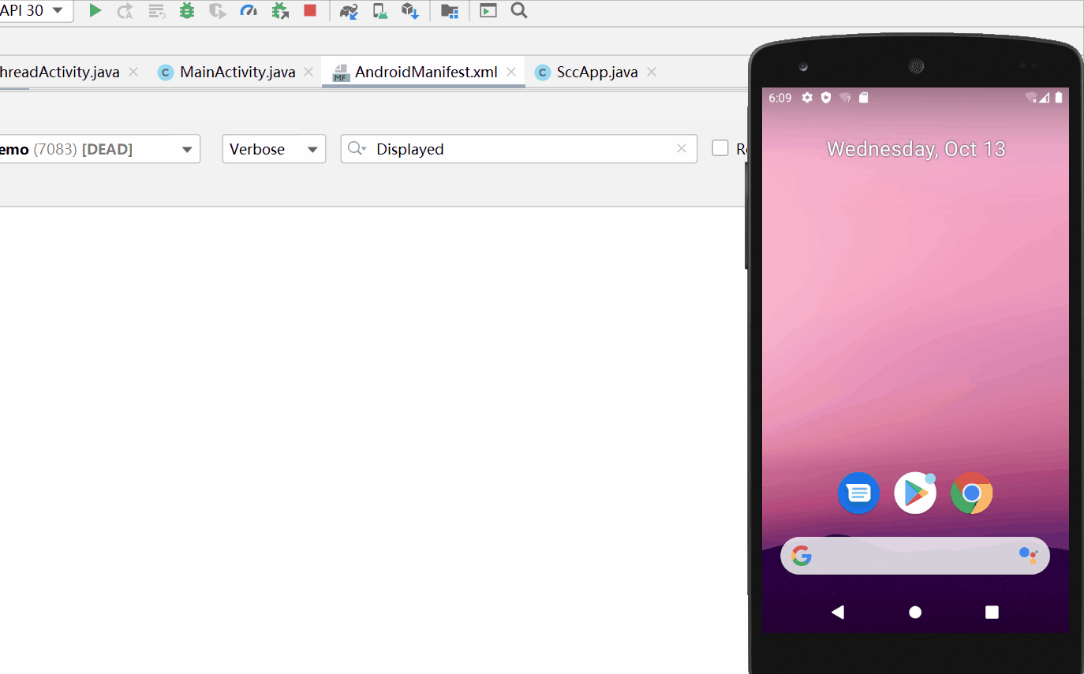Tap the emulator Recents square button
1084x674 pixels.
992,612
